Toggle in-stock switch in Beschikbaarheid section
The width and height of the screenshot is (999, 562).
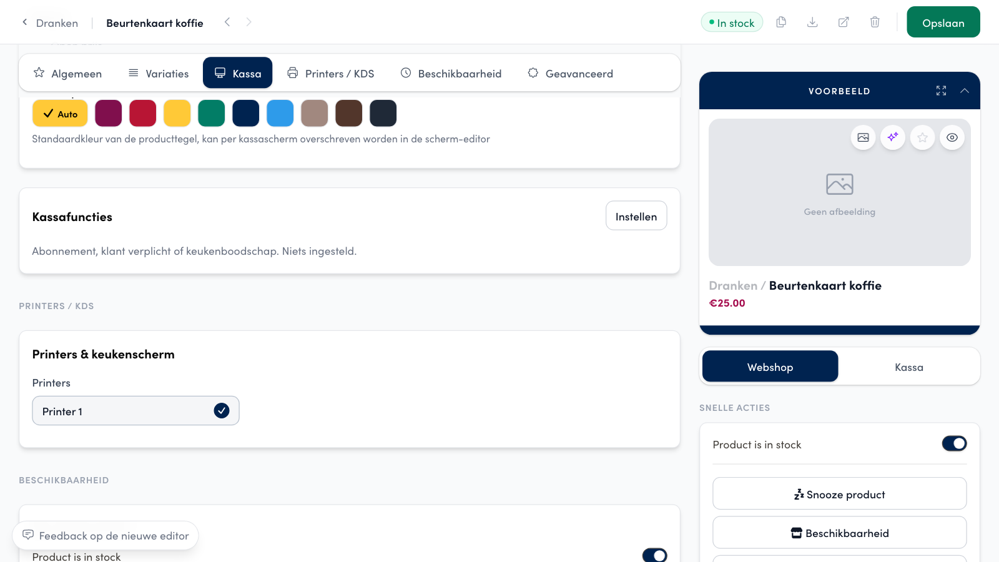coord(654,555)
